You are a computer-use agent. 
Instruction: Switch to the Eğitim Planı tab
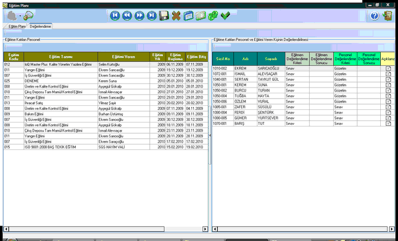(17, 26)
